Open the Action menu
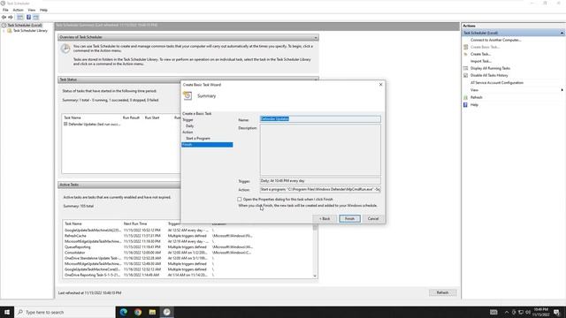This screenshot has width=566, height=318. point(18,10)
